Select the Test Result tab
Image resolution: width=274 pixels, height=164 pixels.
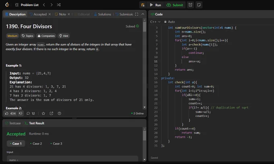(x=34, y=123)
